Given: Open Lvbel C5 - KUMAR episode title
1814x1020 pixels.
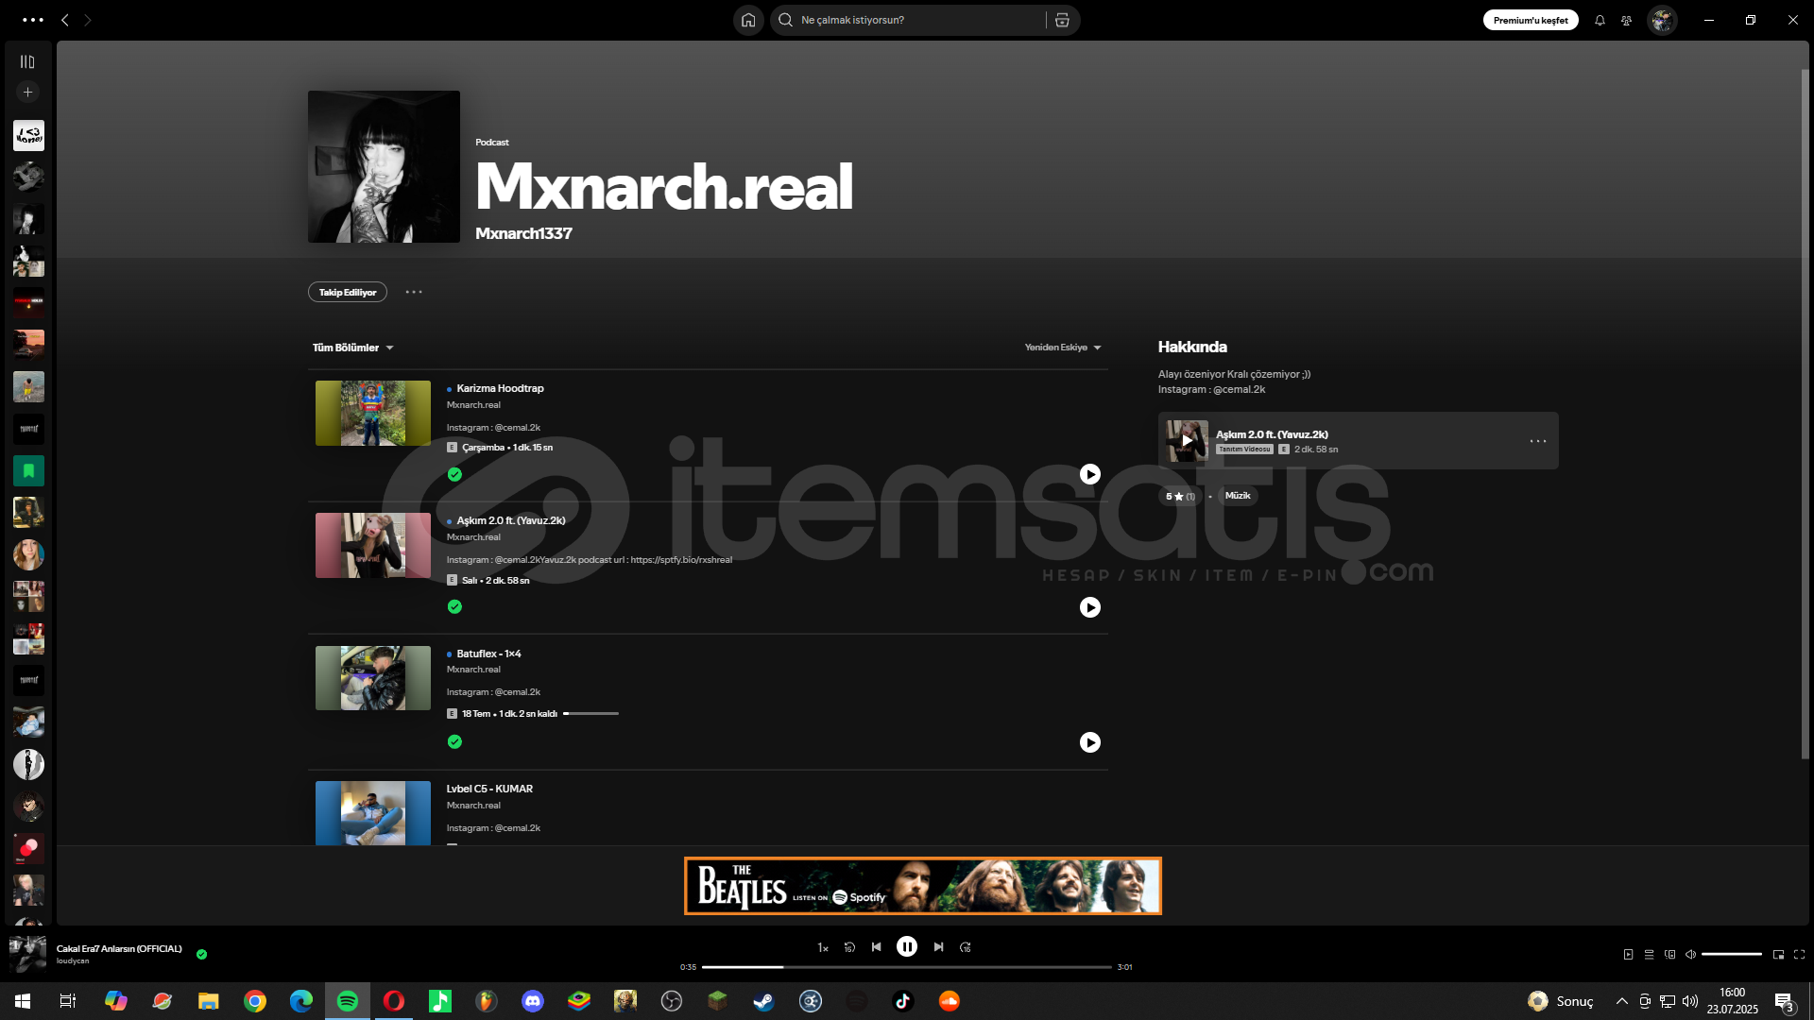Looking at the screenshot, I should (x=489, y=789).
